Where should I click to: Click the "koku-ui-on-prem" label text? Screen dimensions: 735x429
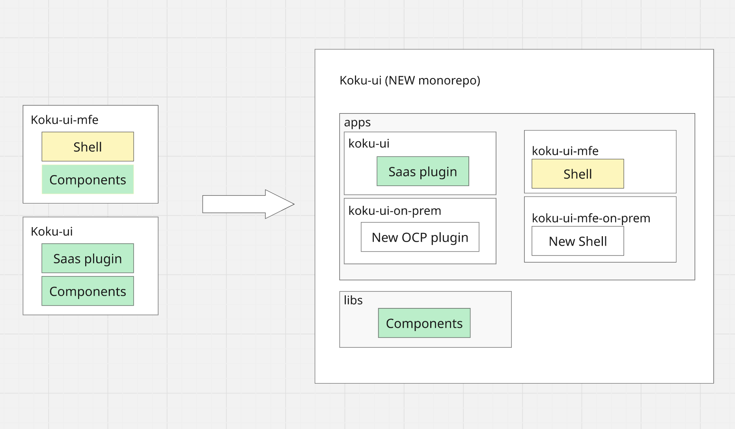tap(395, 211)
